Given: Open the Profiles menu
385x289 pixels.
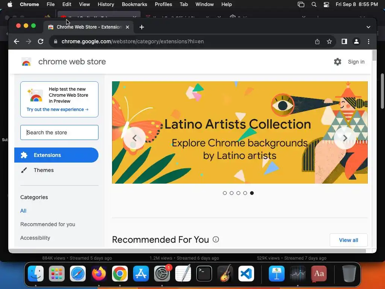Looking at the screenshot, I should tap(163, 4).
